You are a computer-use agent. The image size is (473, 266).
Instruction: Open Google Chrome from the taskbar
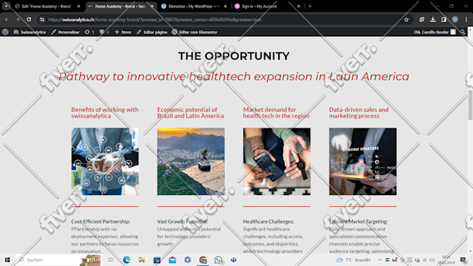pos(203,260)
